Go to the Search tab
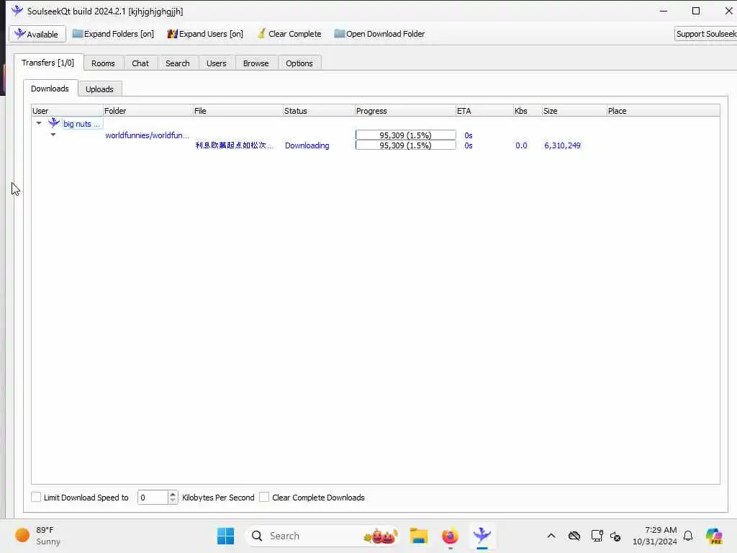The height and width of the screenshot is (553, 737). click(177, 63)
